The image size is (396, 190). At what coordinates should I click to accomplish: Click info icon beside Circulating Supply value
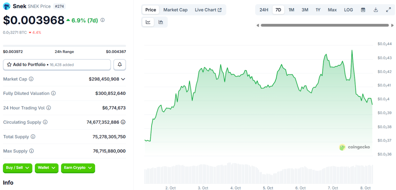[x=123, y=122]
